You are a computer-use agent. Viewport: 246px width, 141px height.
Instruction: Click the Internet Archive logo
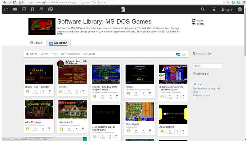point(123,10)
